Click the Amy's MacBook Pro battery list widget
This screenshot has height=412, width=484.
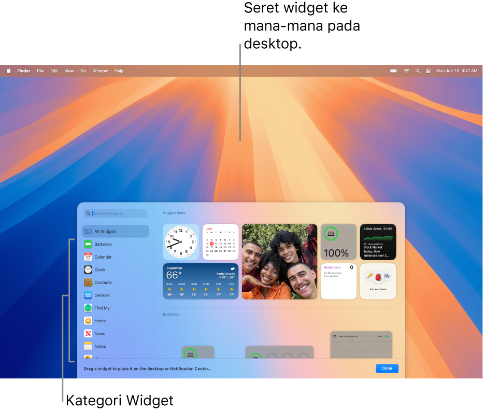click(x=361, y=345)
